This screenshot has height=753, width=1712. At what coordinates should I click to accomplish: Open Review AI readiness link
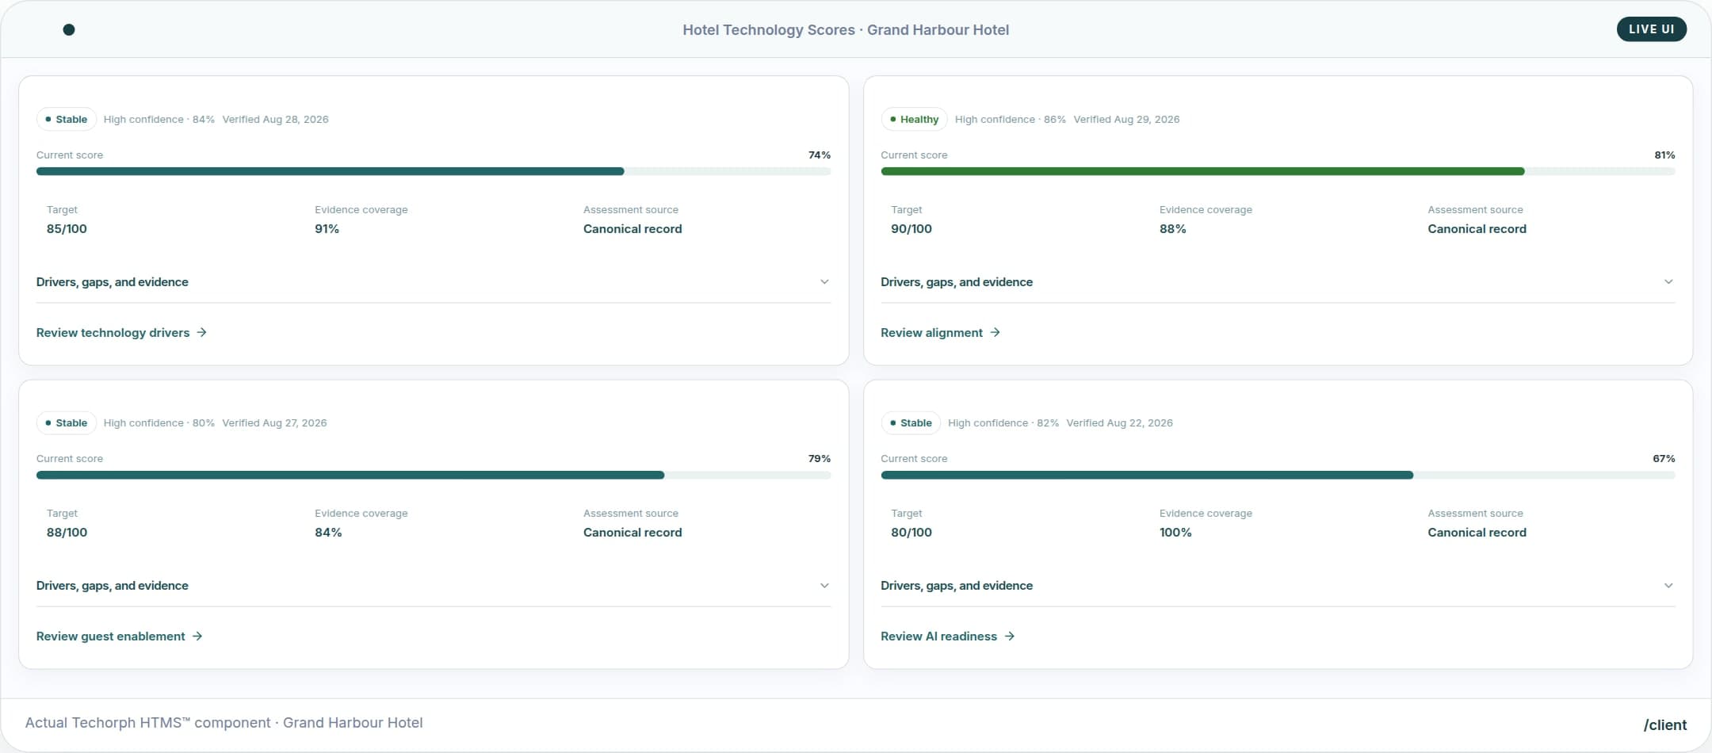click(x=947, y=636)
